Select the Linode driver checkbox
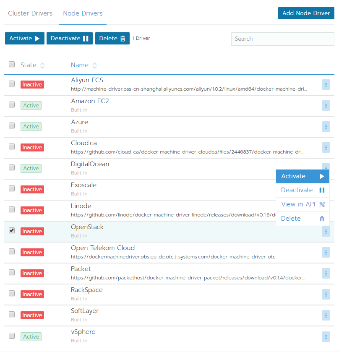The height and width of the screenshot is (352, 339). tap(12, 209)
